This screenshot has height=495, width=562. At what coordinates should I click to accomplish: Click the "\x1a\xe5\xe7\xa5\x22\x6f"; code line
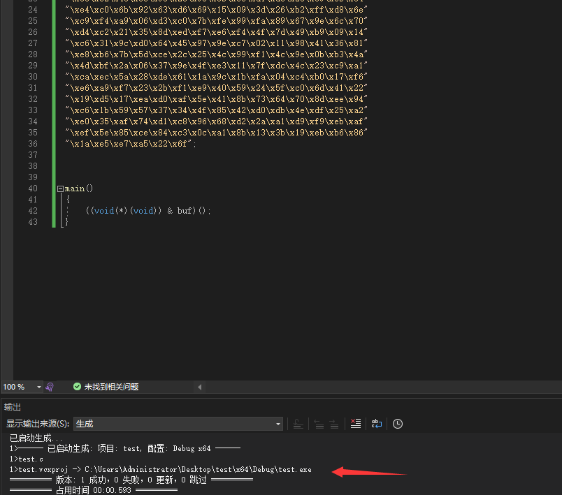coord(131,144)
